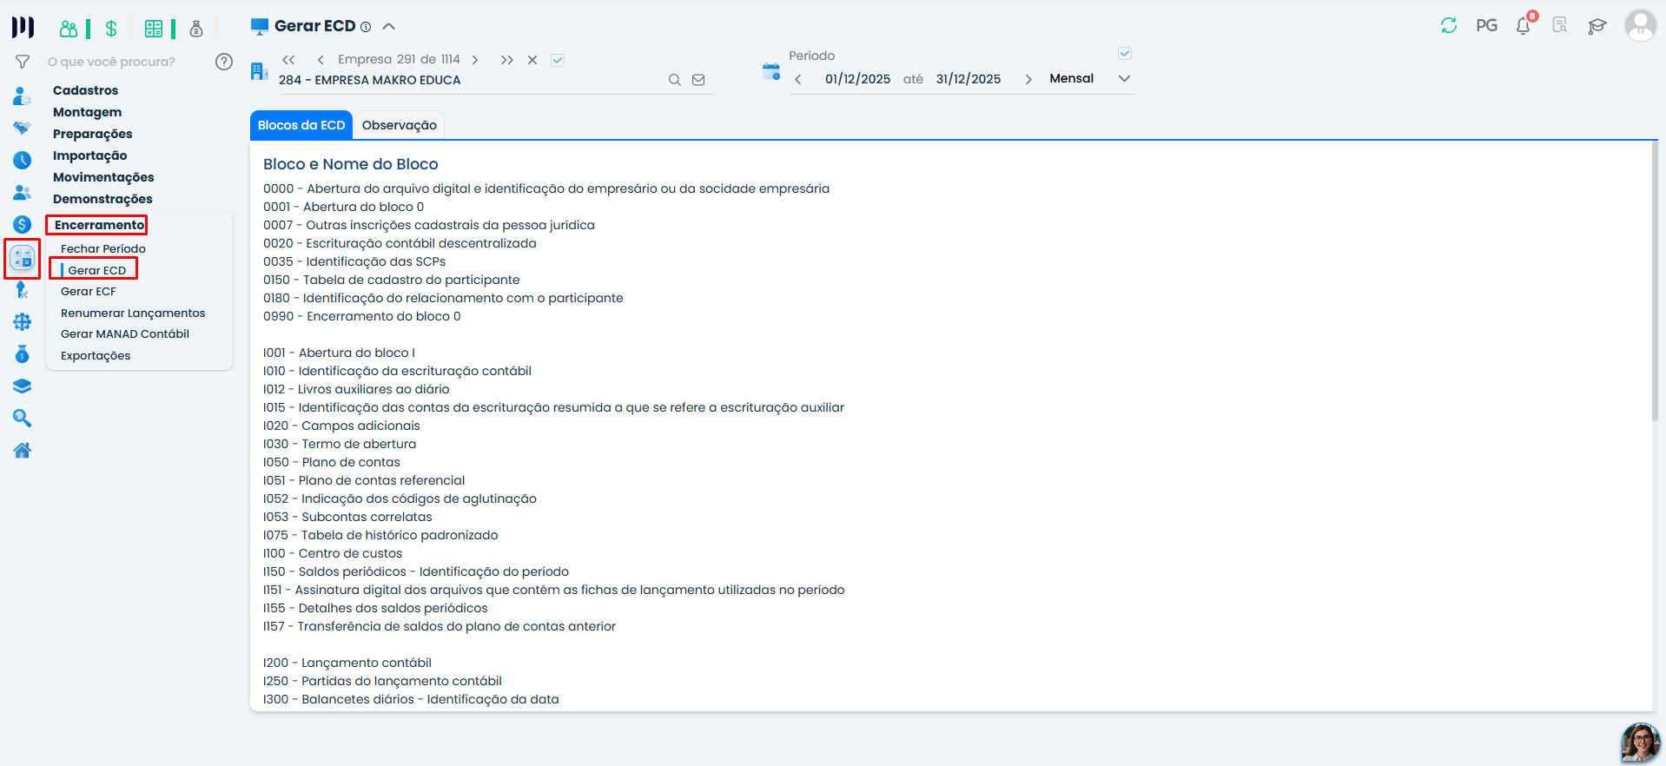
Task: Go to next company arrow
Action: point(475,60)
